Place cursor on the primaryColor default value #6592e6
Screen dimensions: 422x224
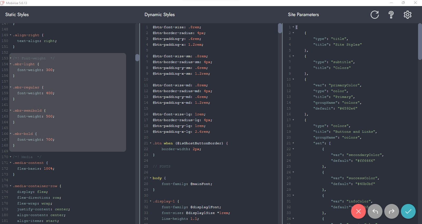[347, 108]
